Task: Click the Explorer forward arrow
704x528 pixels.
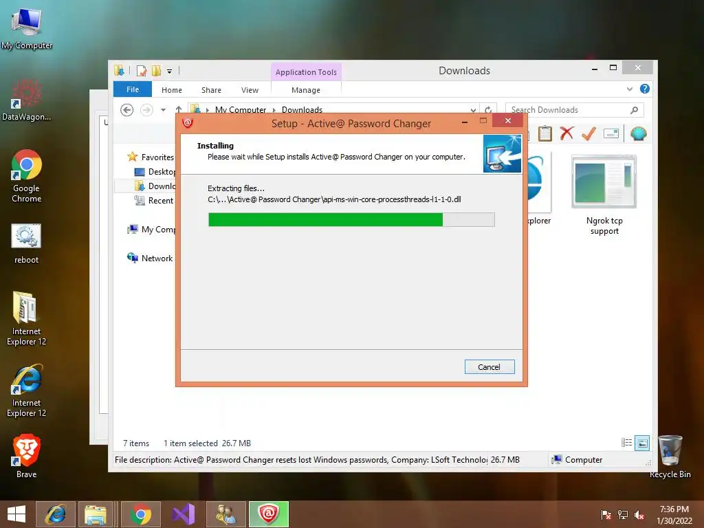Action: 146,109
